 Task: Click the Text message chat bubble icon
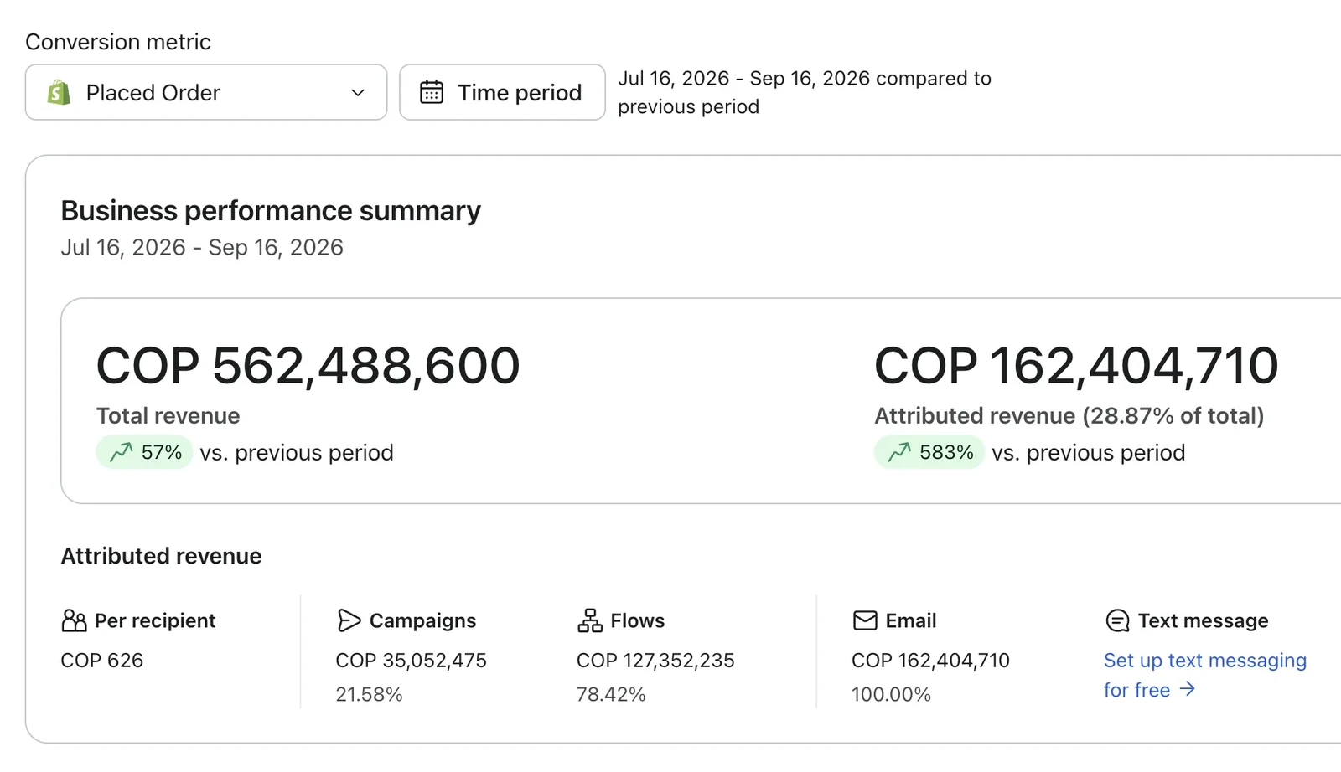(1117, 620)
